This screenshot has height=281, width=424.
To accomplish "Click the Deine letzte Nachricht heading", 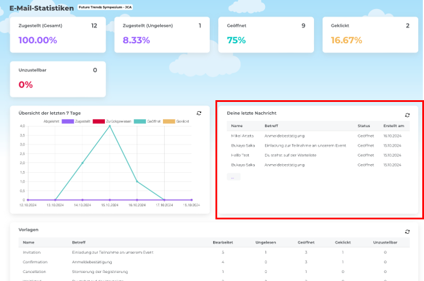I will (x=252, y=113).
